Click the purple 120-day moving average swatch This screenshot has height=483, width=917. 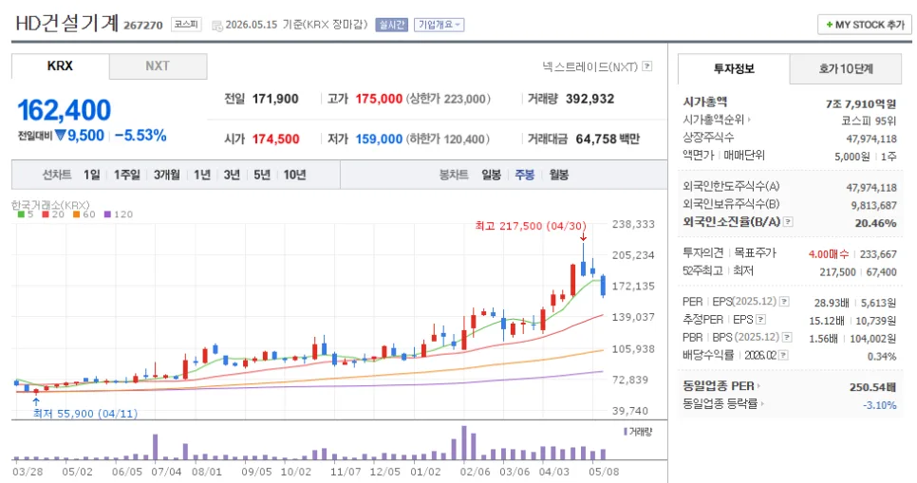pyautogui.click(x=107, y=214)
